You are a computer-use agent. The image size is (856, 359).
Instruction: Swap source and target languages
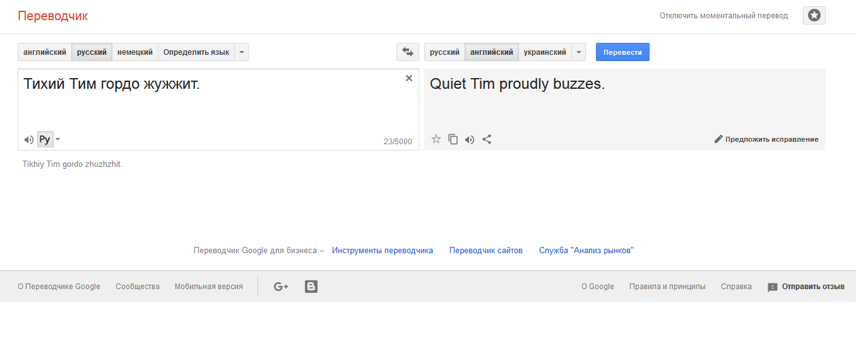pyautogui.click(x=407, y=52)
